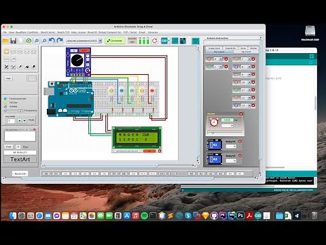Open Macintosh SSD drive on desktop
This screenshot has height=245, width=326.
click(310, 33)
